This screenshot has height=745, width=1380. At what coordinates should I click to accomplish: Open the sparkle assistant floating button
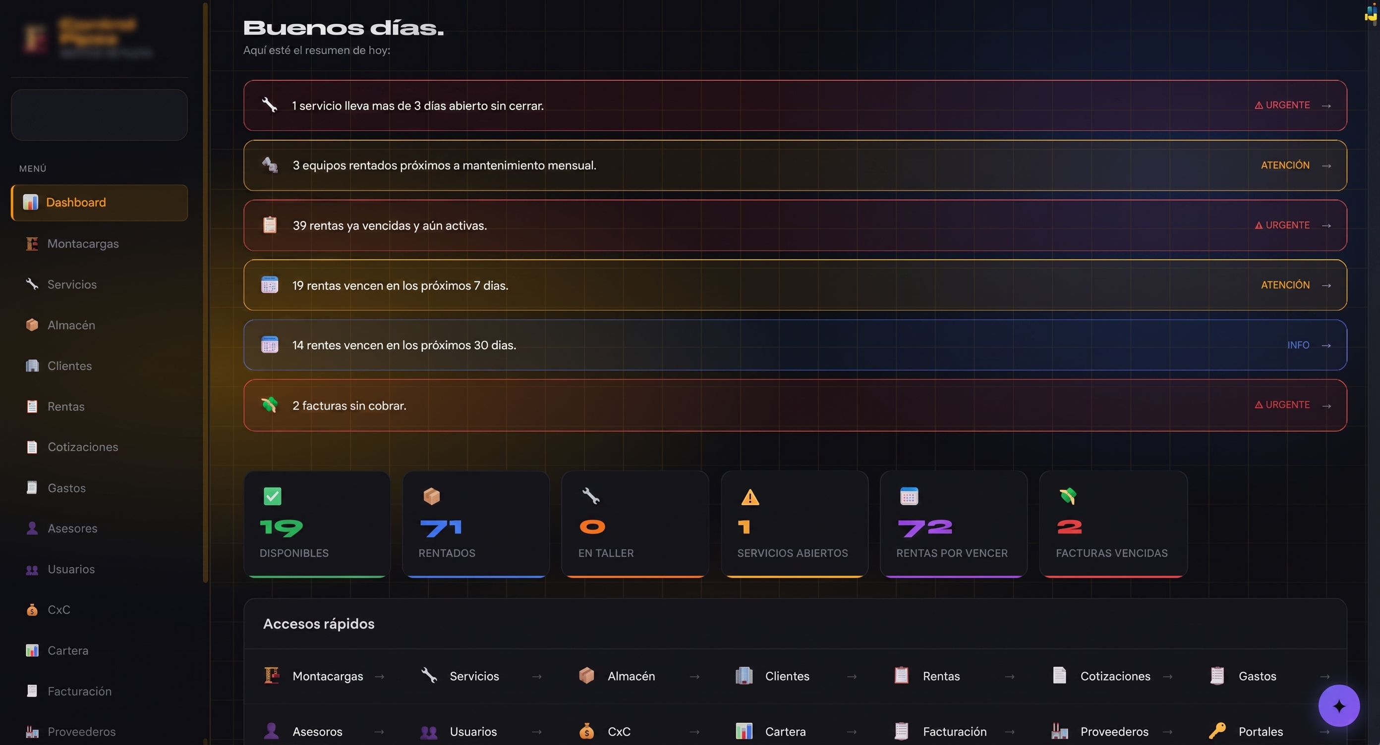point(1339,706)
